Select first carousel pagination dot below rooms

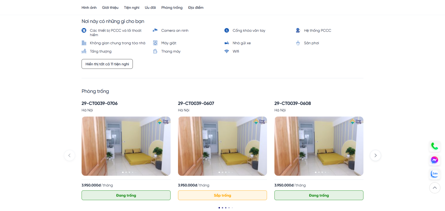[x=219, y=208]
